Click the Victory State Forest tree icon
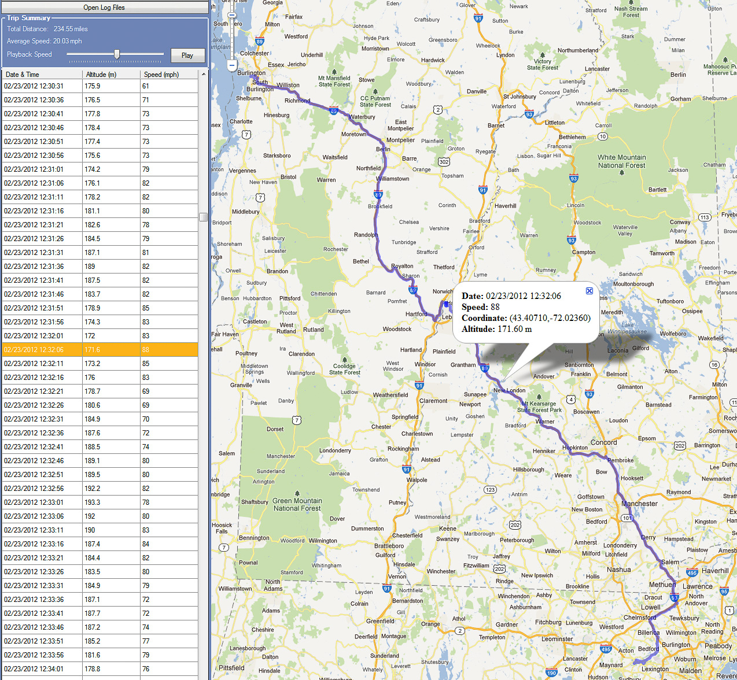 point(543,54)
